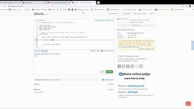Click clear the output
The height and width of the screenshot is (109, 194).
tap(95, 51)
